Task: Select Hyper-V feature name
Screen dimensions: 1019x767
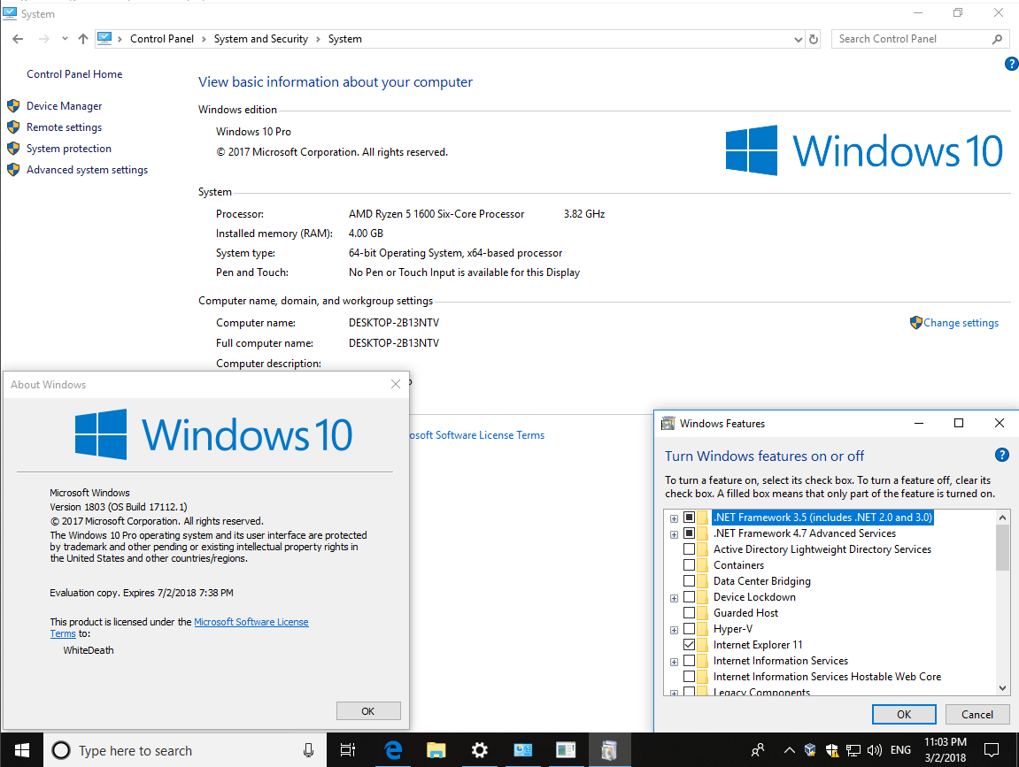Action: click(x=733, y=629)
